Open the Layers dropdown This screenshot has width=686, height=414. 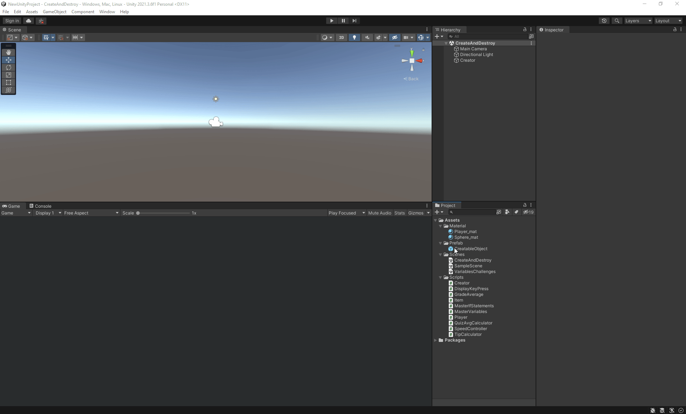638,21
